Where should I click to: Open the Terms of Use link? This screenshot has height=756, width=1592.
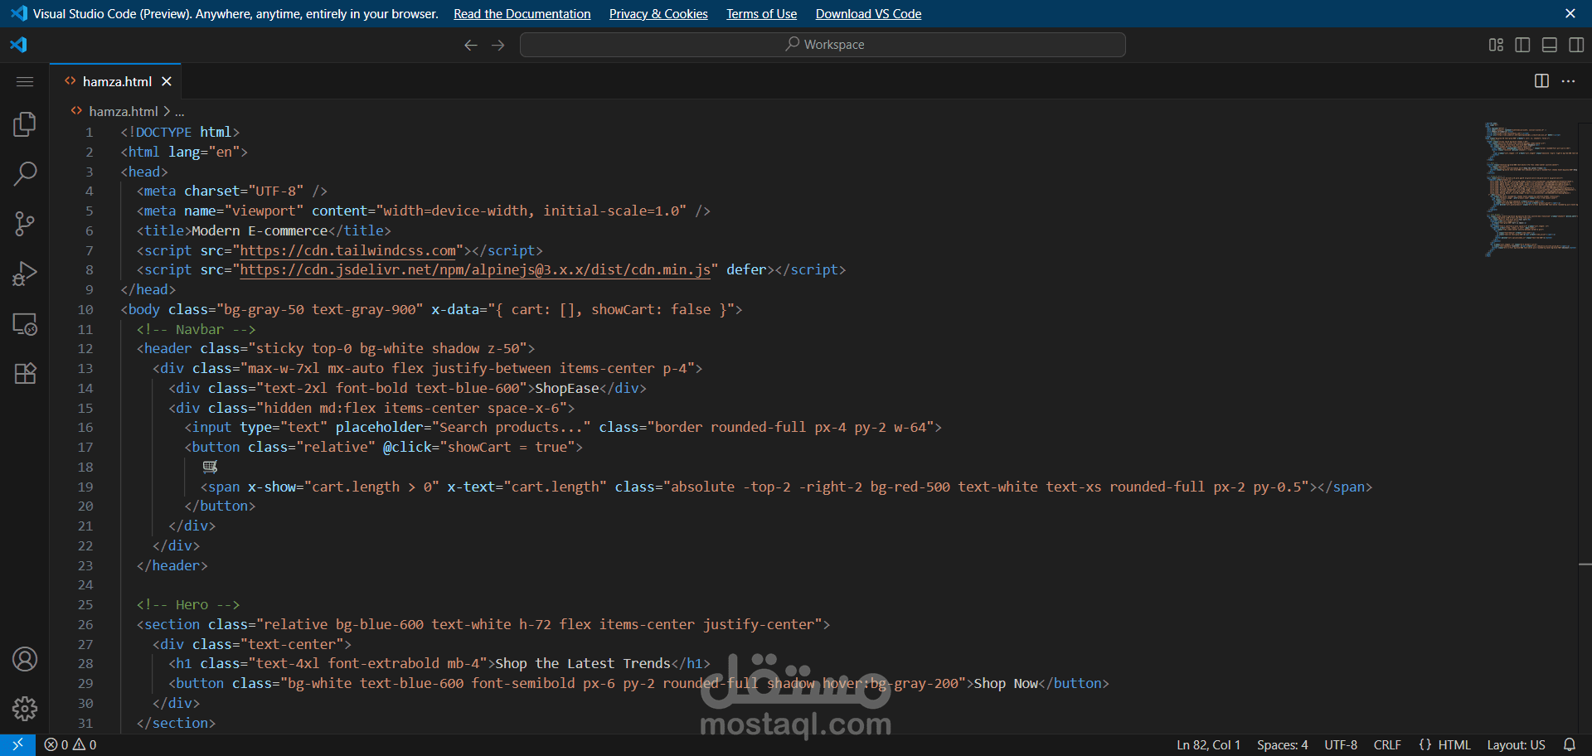tap(761, 14)
